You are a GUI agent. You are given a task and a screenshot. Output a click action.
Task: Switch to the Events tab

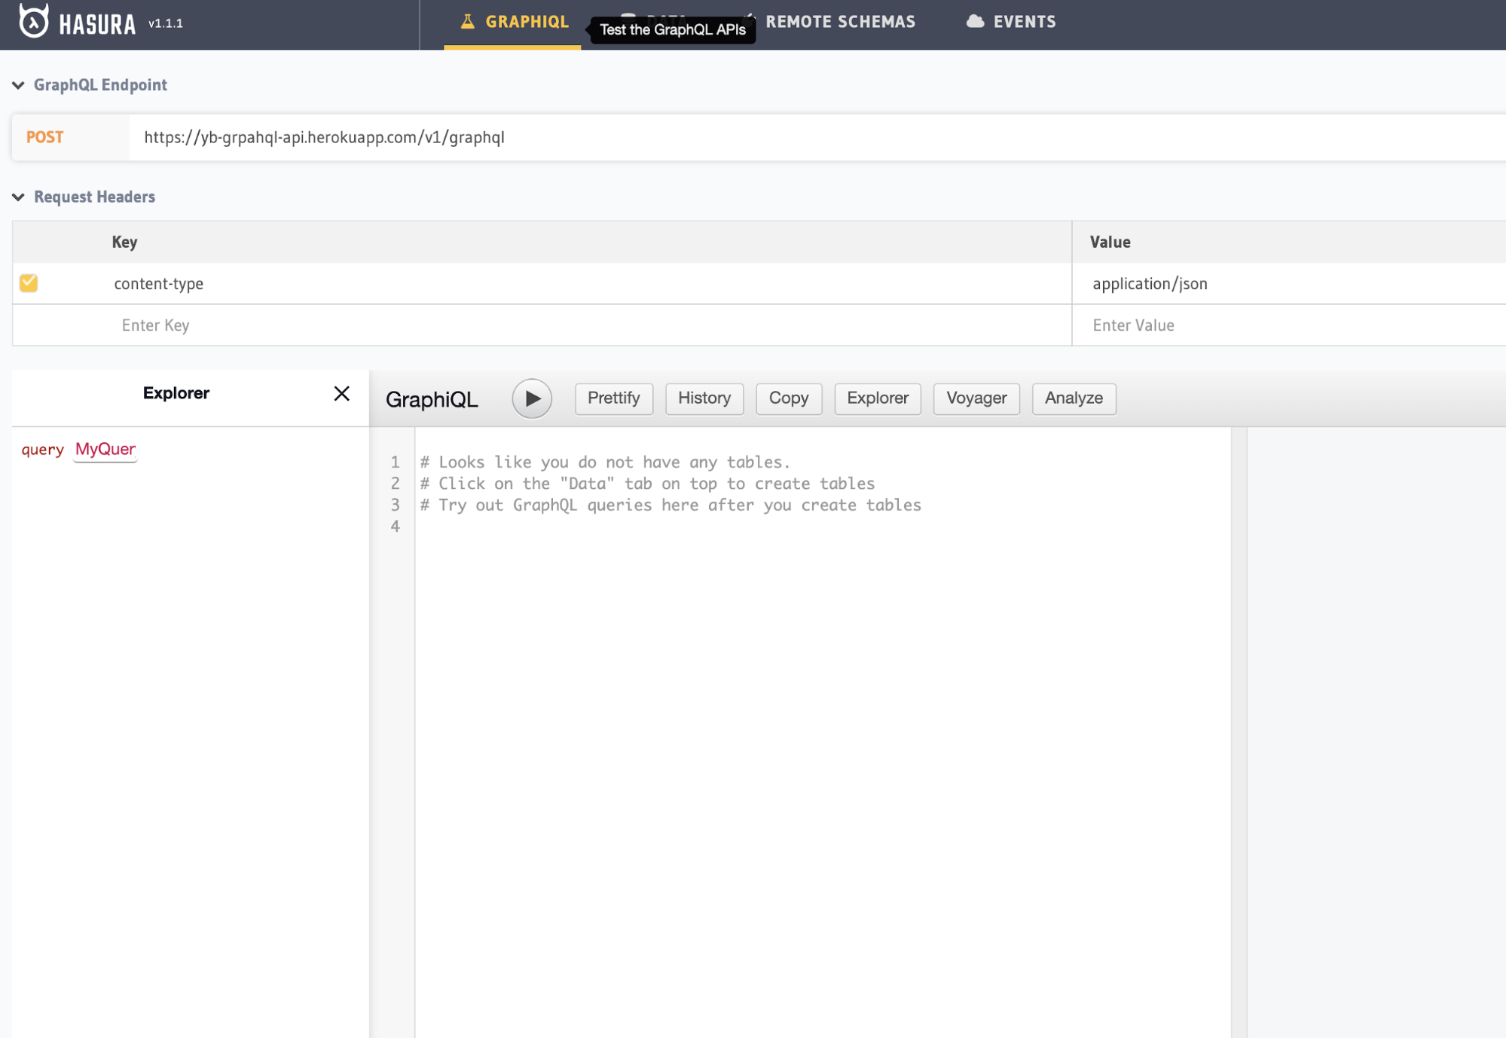tap(1024, 22)
